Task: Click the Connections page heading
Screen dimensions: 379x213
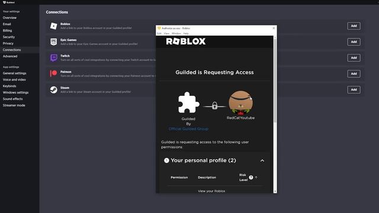Action: 57,12
